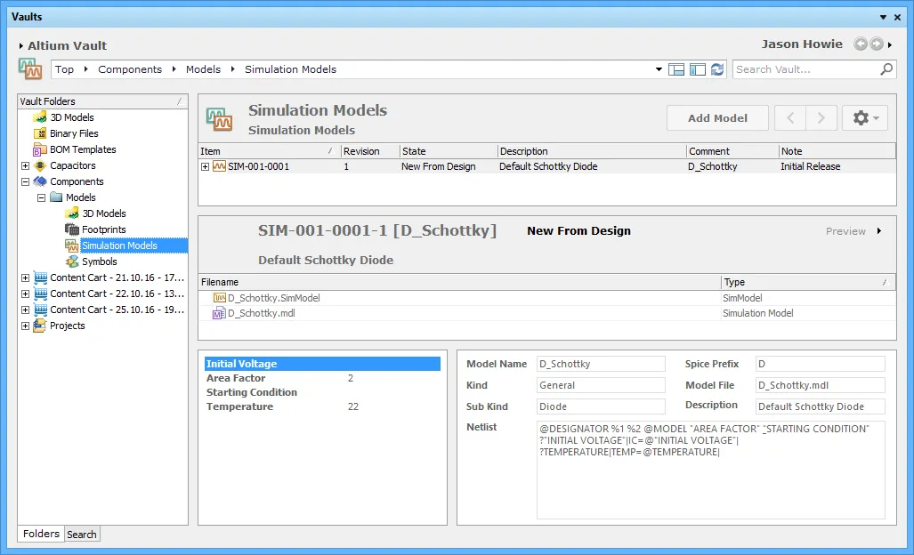Image resolution: width=914 pixels, height=555 pixels.
Task: Open the Vaults panel options dropdown arrow
Action: pos(883,18)
